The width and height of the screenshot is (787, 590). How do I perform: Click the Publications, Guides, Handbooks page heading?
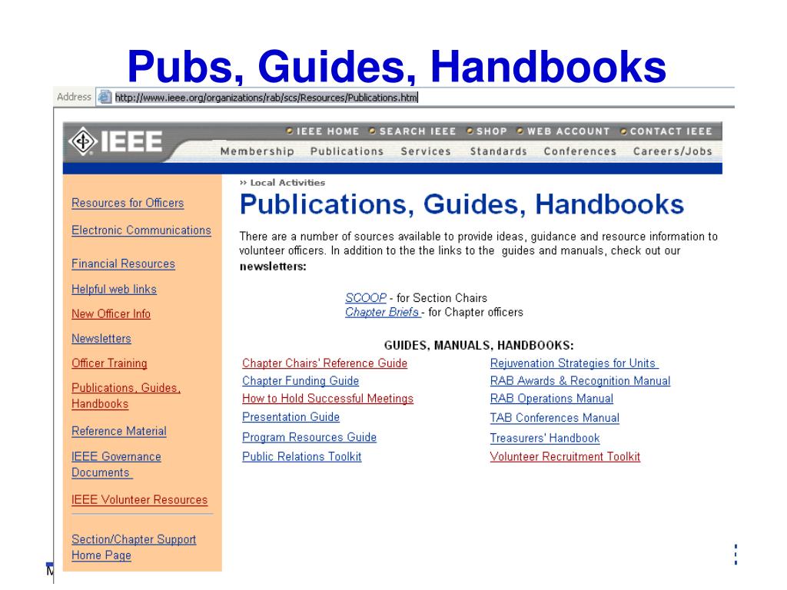[462, 204]
